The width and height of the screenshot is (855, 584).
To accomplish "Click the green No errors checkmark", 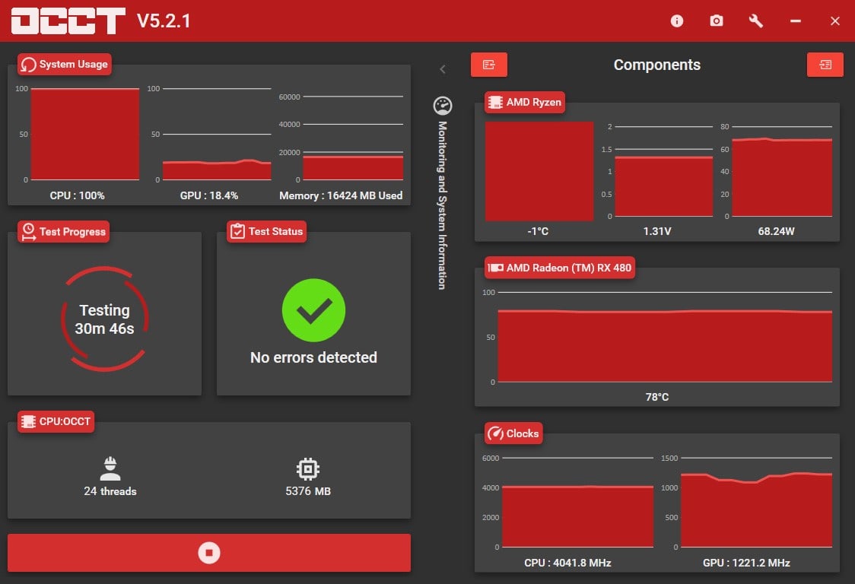I will [313, 310].
